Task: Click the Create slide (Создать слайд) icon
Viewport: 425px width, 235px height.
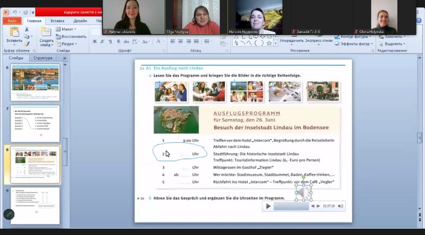Action: (x=46, y=33)
